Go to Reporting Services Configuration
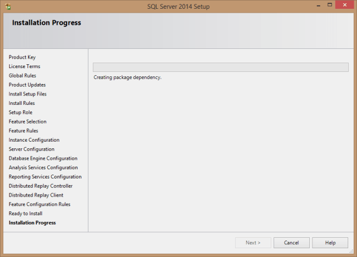The height and width of the screenshot is (257, 357). [x=45, y=177]
